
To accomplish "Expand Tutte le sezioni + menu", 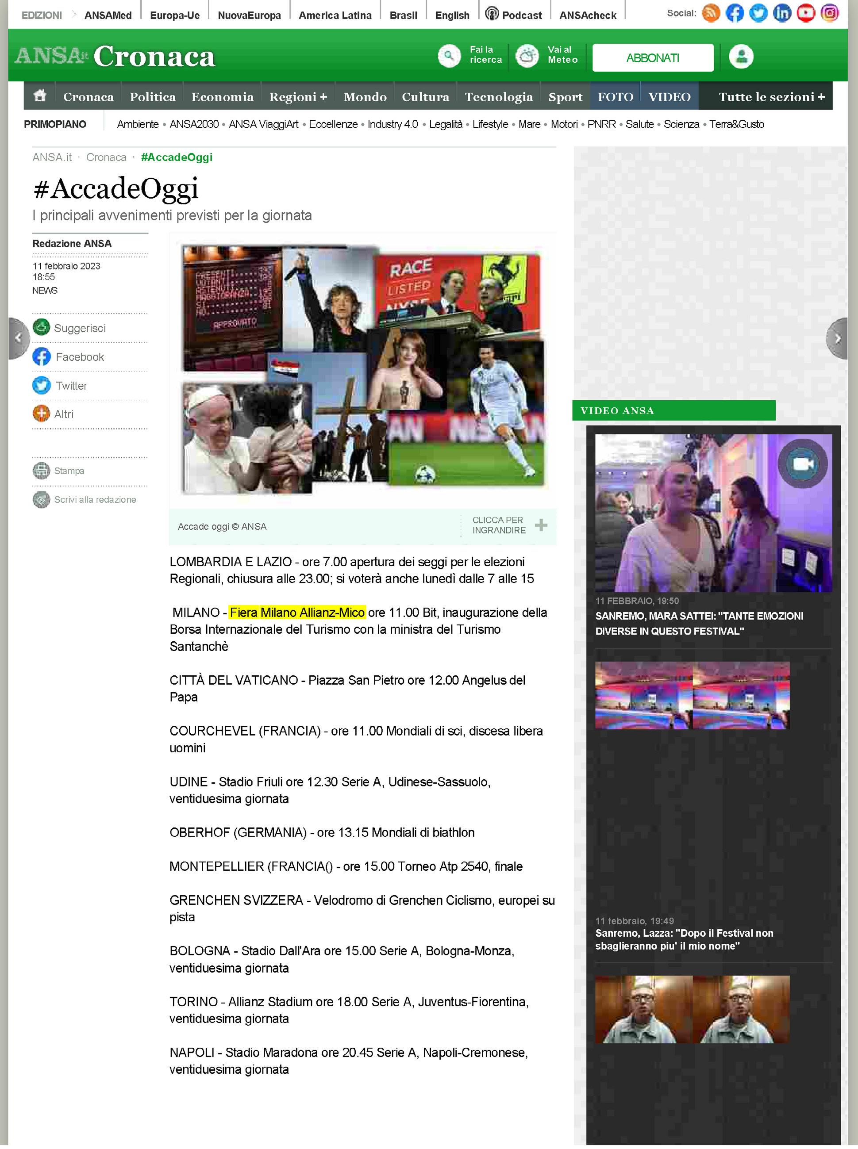I will click(771, 96).
